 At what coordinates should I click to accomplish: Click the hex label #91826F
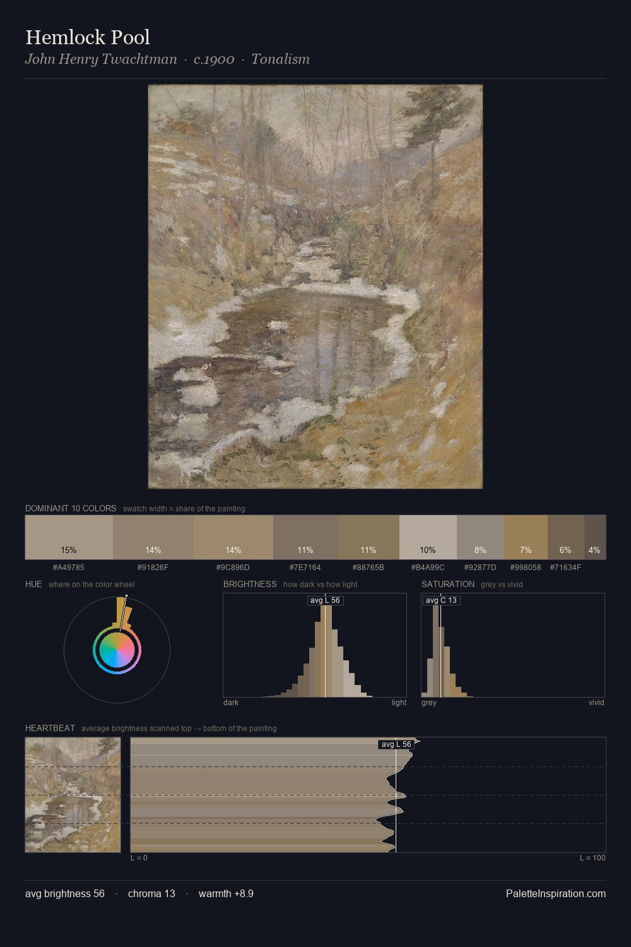[x=153, y=568]
